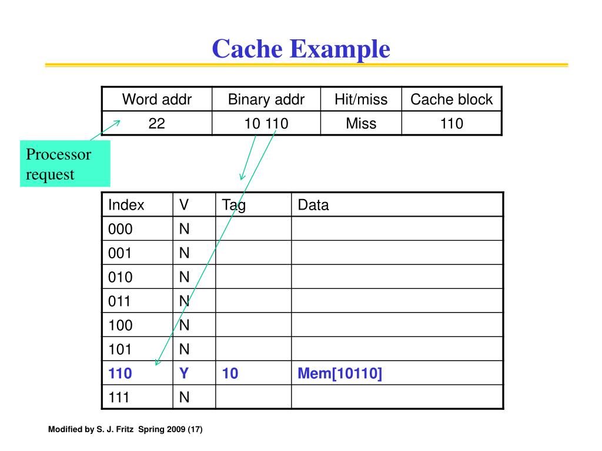Click the binary address '10 110'

266,123
